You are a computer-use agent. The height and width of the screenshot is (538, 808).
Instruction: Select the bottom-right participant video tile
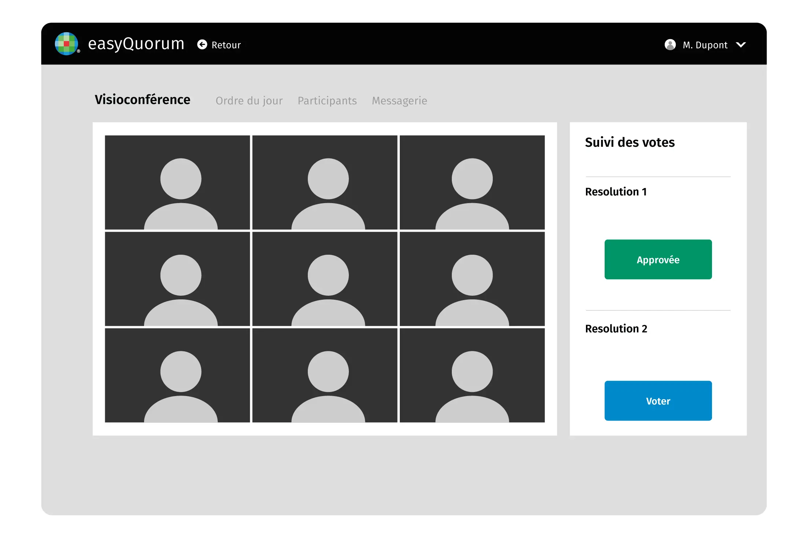pyautogui.click(x=472, y=375)
